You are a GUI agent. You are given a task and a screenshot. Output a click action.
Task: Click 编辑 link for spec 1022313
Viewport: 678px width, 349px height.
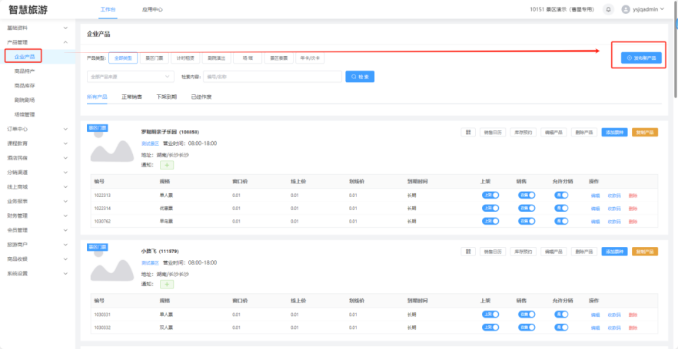pyautogui.click(x=595, y=196)
